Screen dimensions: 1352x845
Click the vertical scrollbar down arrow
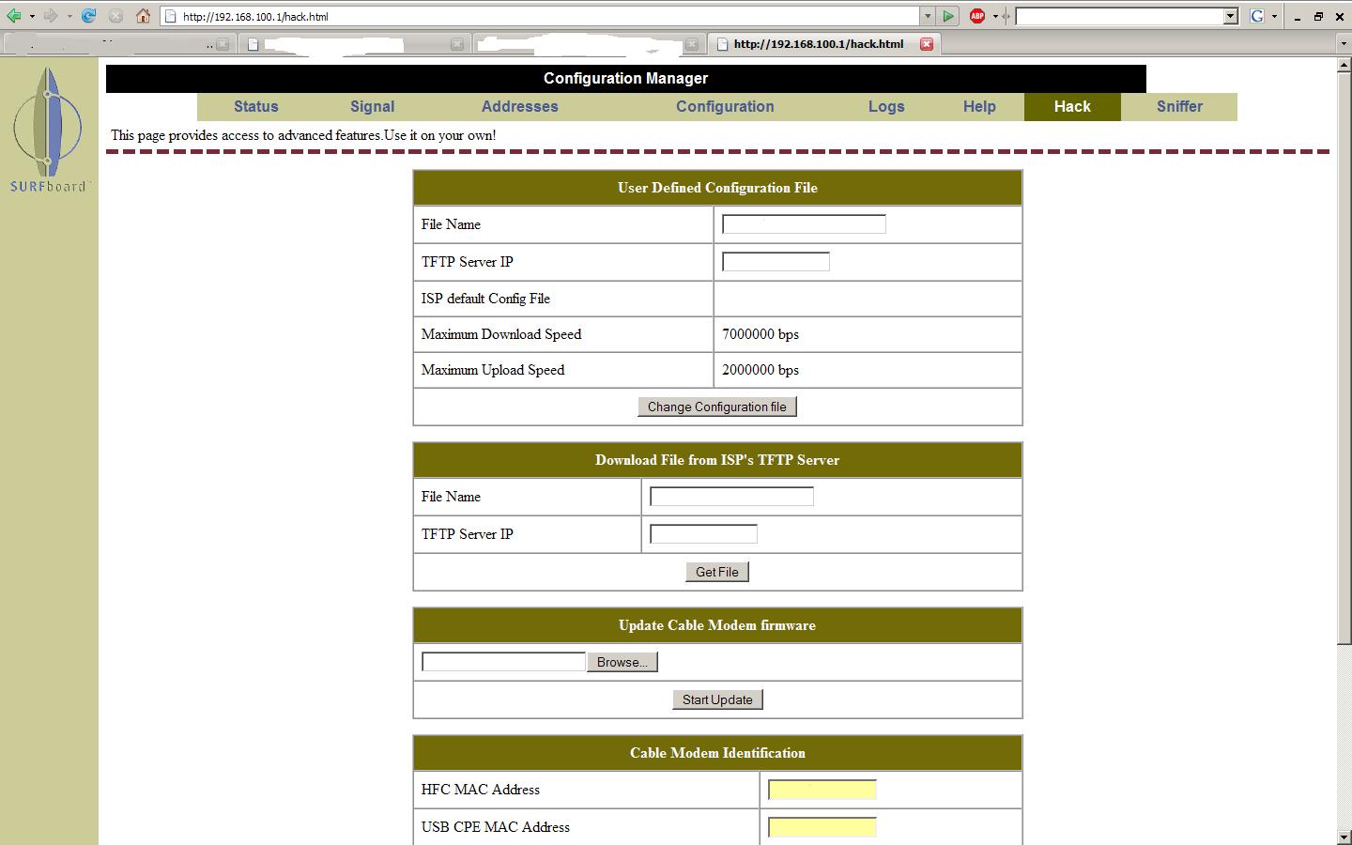1344,837
